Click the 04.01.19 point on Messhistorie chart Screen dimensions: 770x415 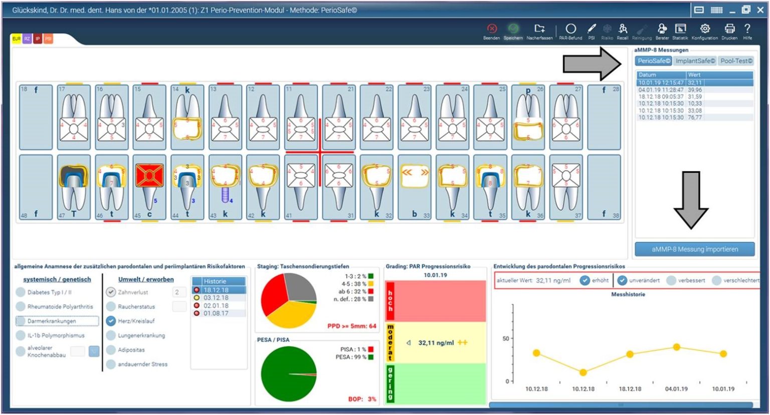click(676, 347)
